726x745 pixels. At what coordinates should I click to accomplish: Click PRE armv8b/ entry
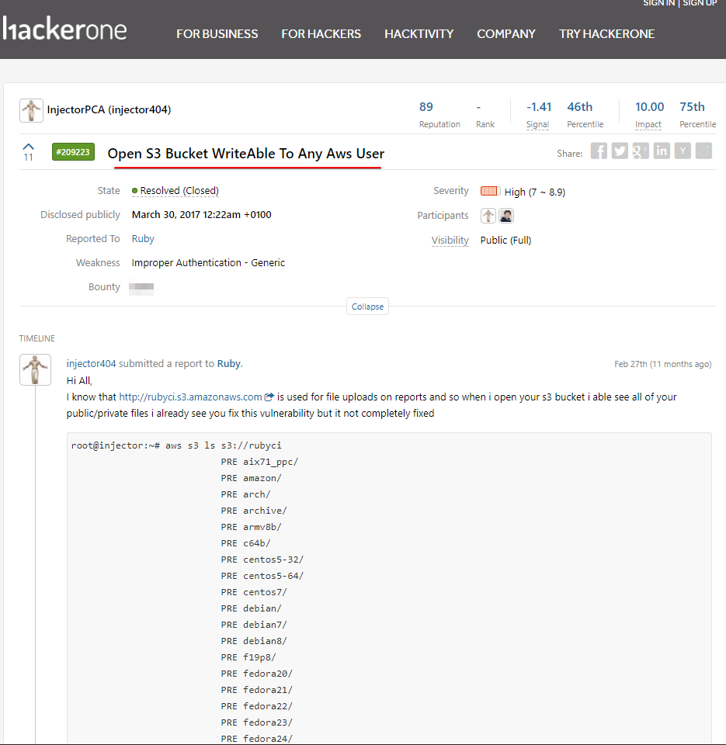coord(251,527)
